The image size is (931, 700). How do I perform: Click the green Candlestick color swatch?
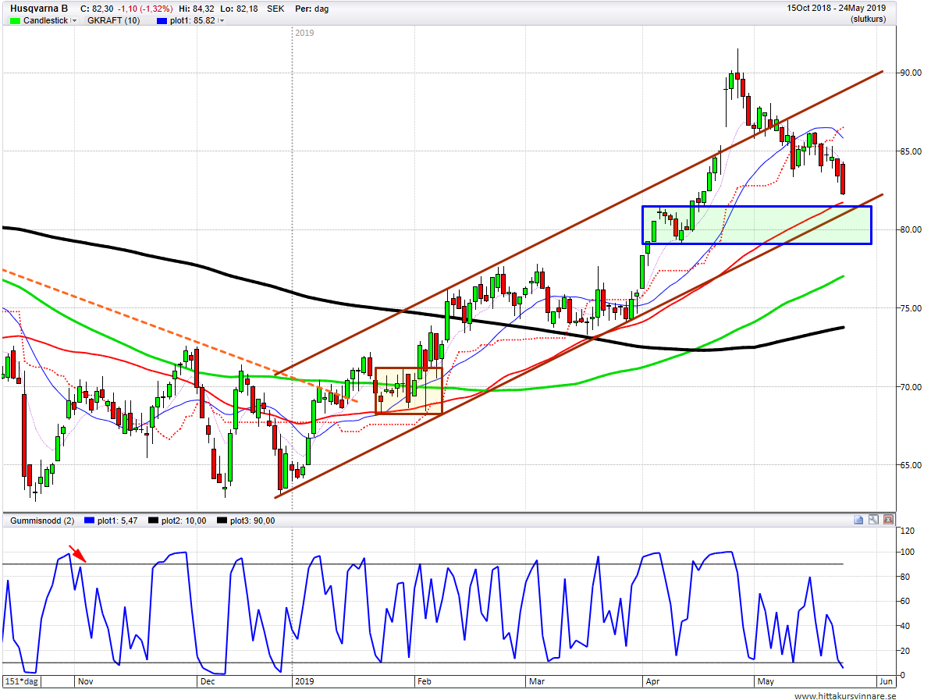(x=15, y=21)
